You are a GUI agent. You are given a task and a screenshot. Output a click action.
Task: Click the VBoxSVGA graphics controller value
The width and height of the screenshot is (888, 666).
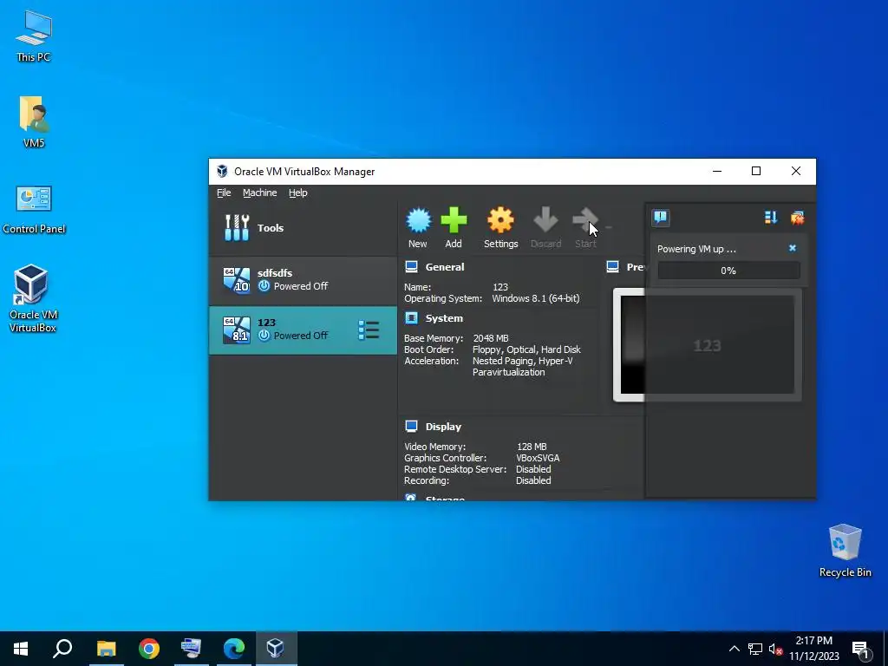click(538, 458)
